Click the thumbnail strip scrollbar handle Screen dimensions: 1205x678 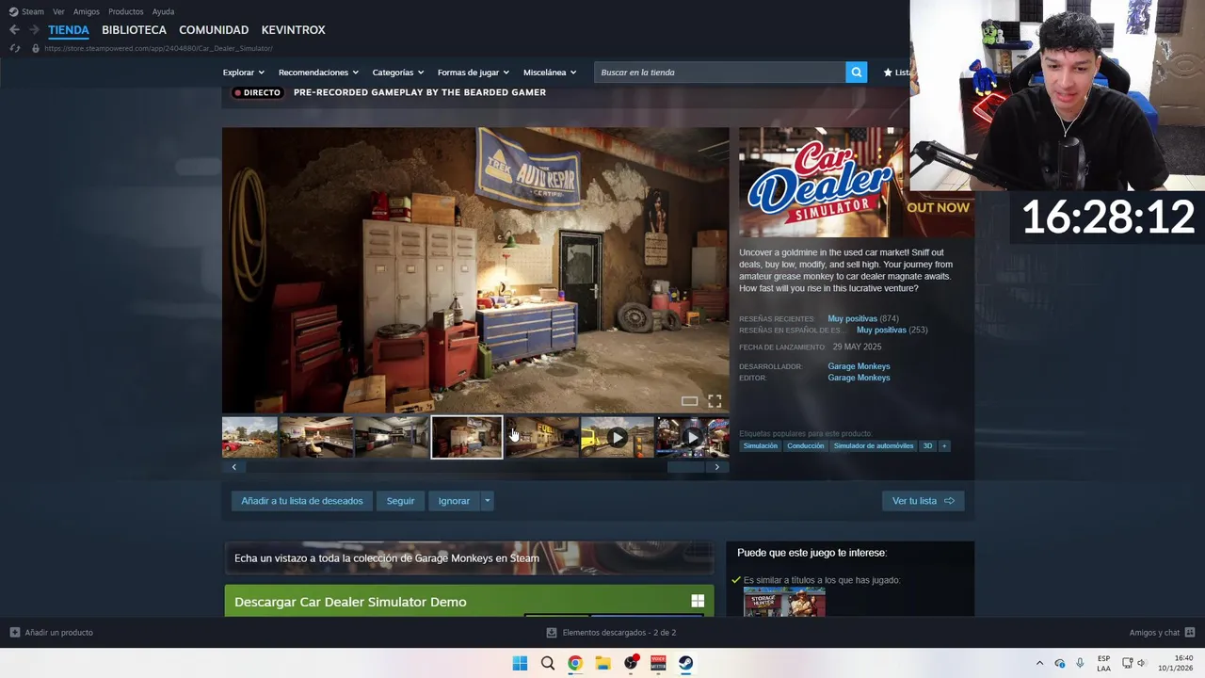(685, 467)
